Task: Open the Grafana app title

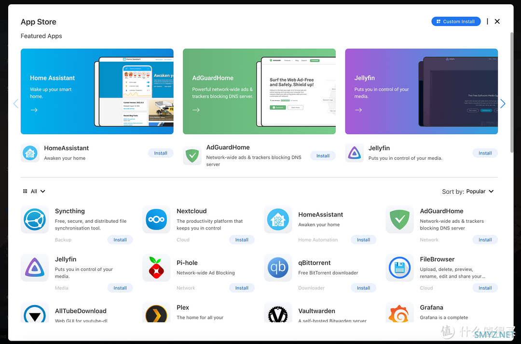Action: tap(431, 307)
